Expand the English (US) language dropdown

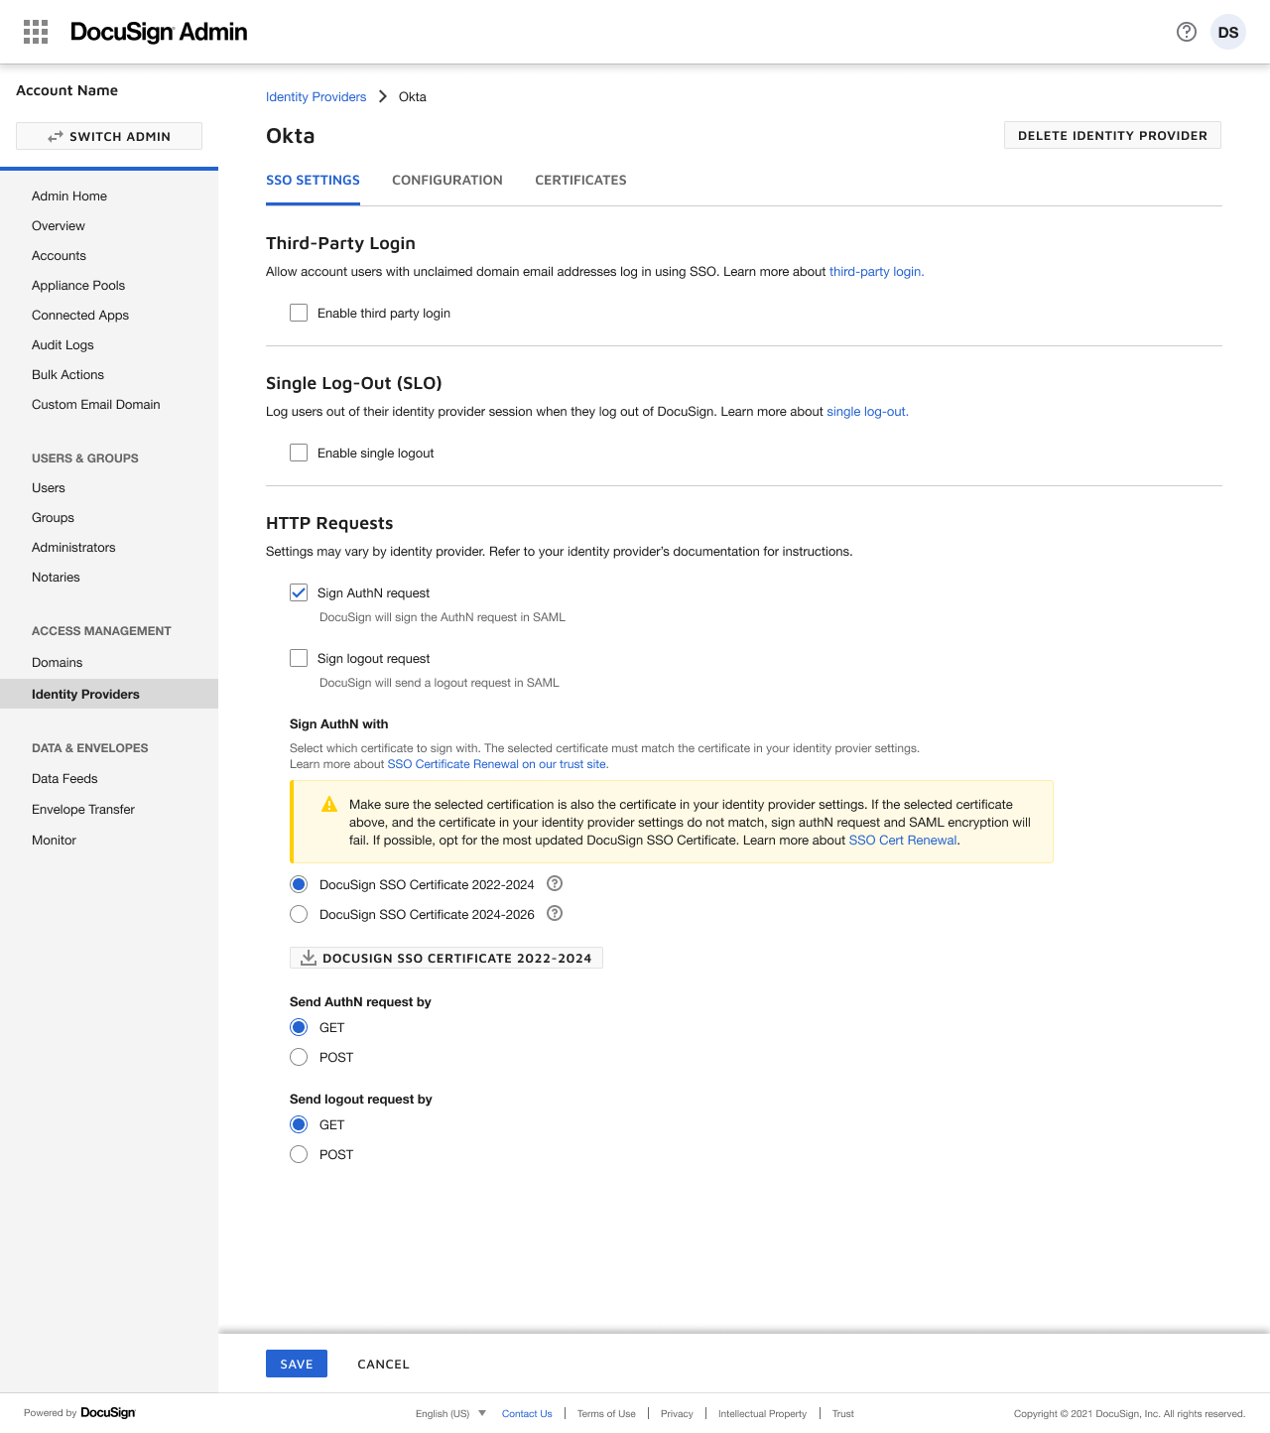[450, 1413]
